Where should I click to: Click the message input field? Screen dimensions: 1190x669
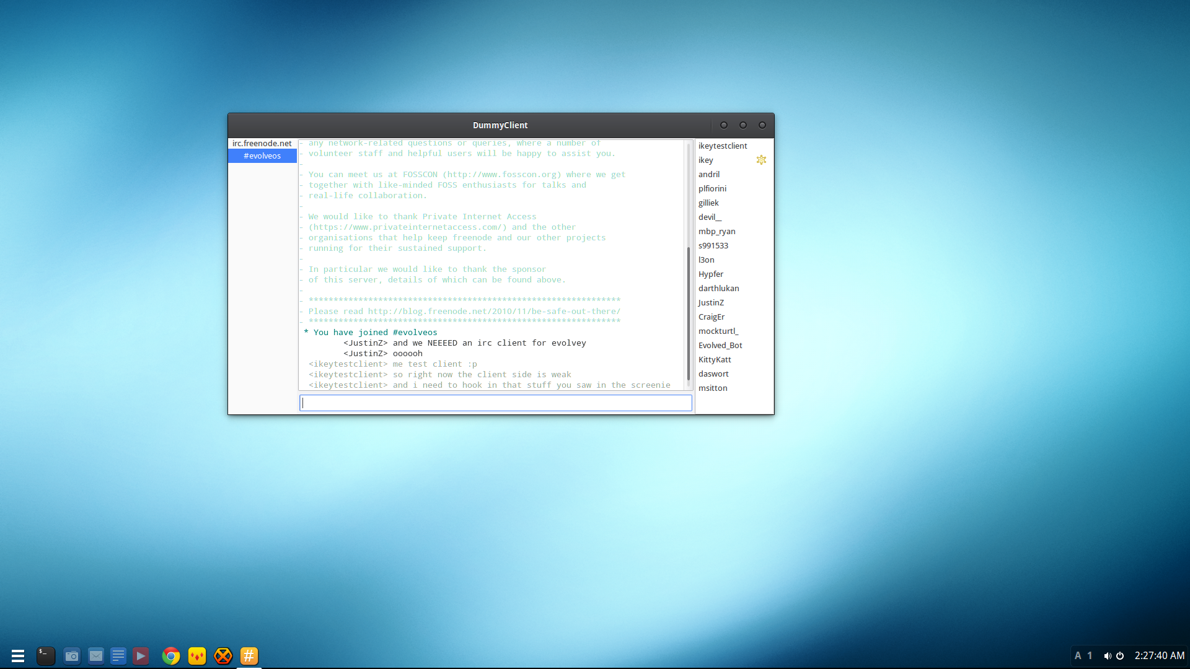click(x=496, y=403)
